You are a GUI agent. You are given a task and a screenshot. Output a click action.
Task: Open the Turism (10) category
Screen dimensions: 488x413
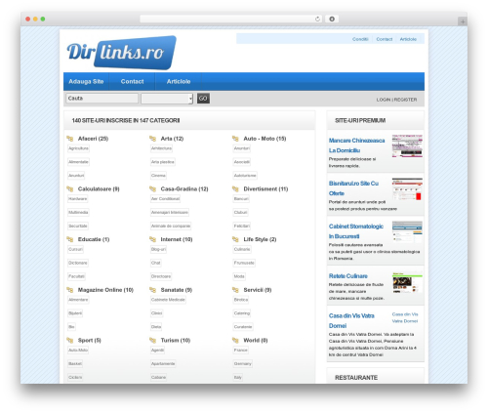point(176,341)
